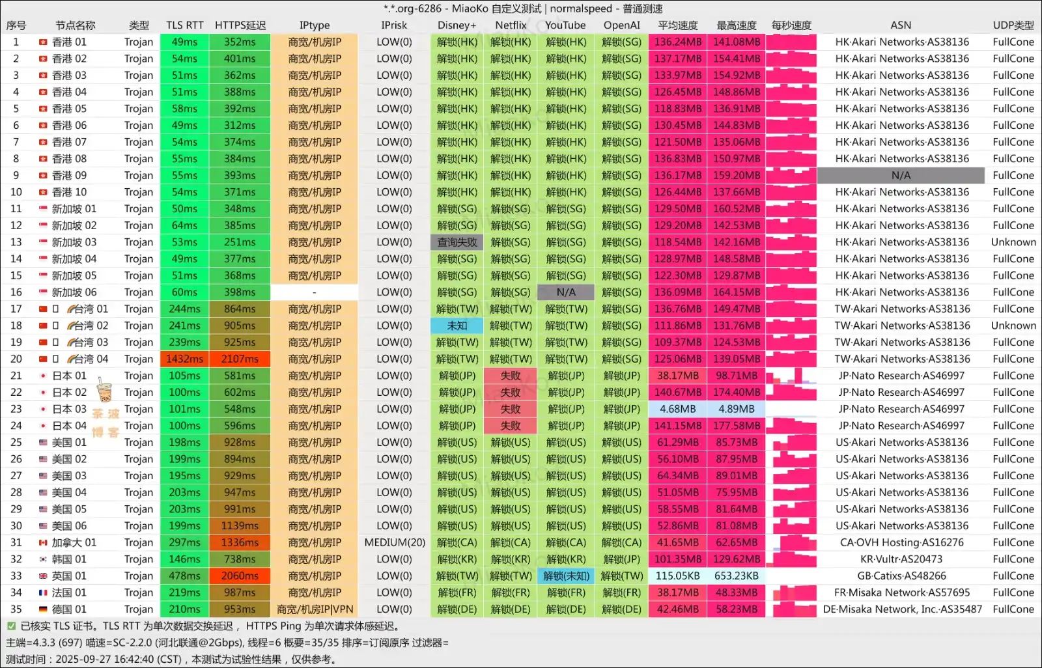The image size is (1042, 668).
Task: Click the Canada flag beside 加拿大 01
Action: (43, 543)
